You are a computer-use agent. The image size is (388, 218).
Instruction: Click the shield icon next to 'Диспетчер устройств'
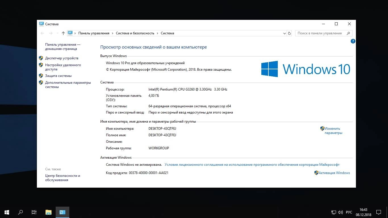[x=41, y=58]
